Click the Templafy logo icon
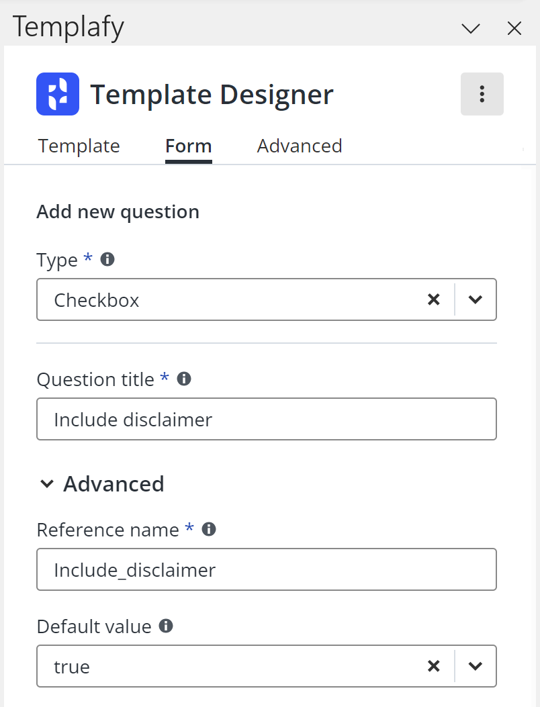Screen dimensions: 540x707 pos(57,94)
